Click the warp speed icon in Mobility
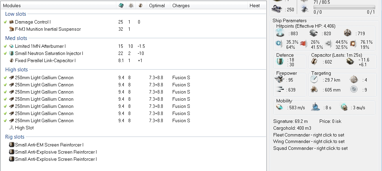This screenshot has width=382, height=171. click(x=345, y=108)
